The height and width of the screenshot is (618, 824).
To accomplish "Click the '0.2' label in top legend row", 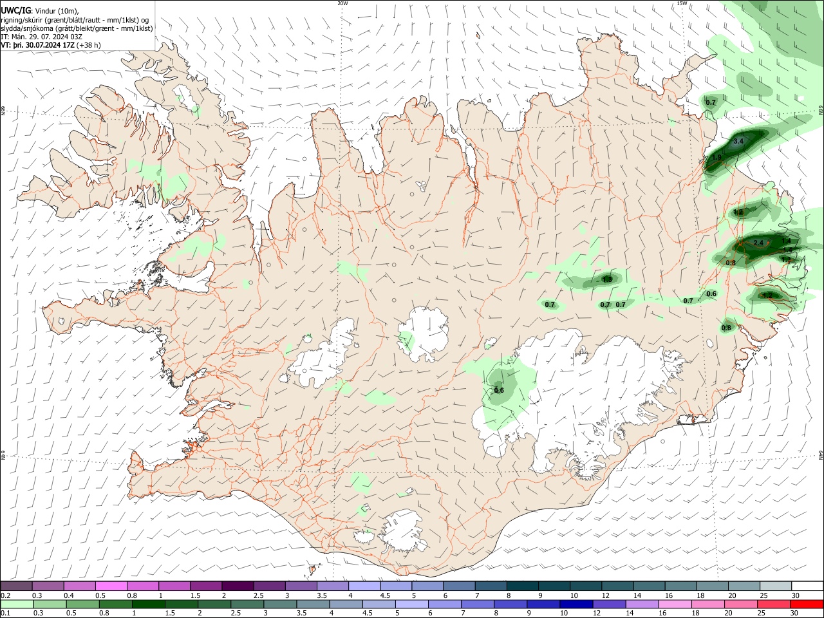I will point(5,595).
